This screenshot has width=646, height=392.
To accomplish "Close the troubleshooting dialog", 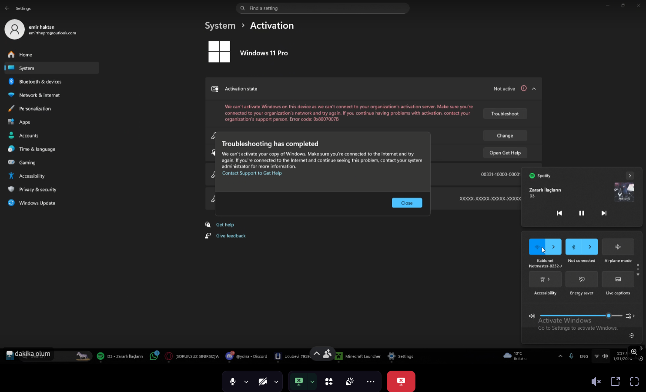I will coord(407,203).
